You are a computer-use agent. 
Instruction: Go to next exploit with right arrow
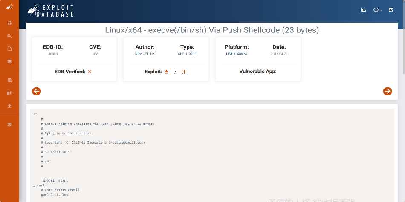pyautogui.click(x=388, y=91)
